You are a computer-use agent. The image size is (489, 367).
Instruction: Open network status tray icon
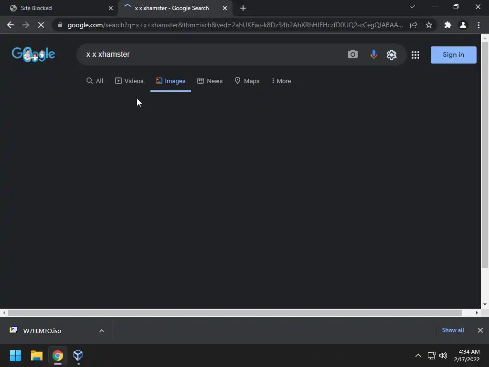point(431,356)
